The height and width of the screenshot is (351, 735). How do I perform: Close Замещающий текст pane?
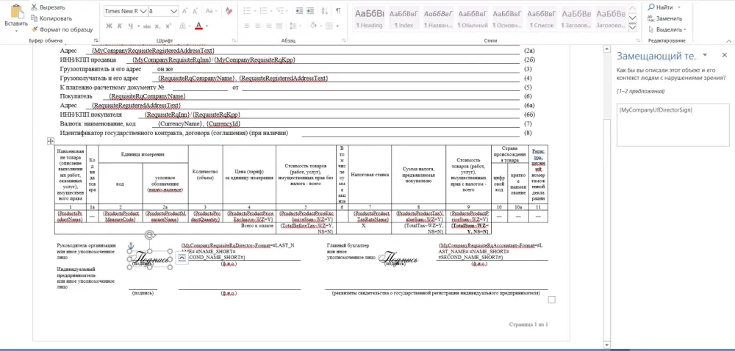coord(724,55)
